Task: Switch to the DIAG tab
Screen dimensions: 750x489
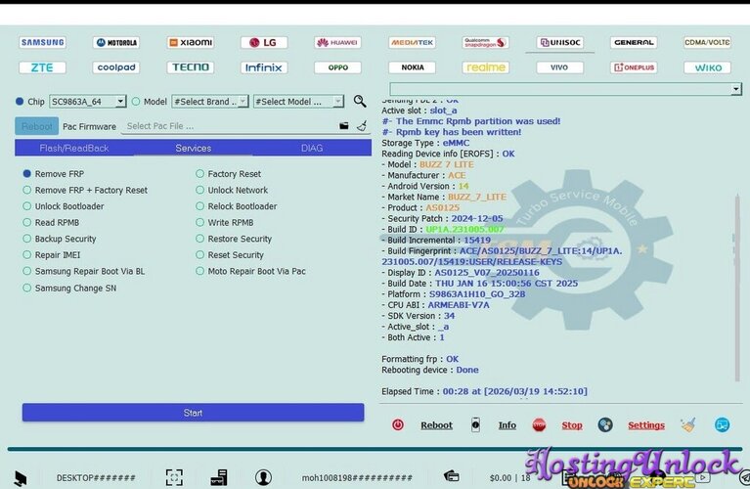Action: point(312,148)
